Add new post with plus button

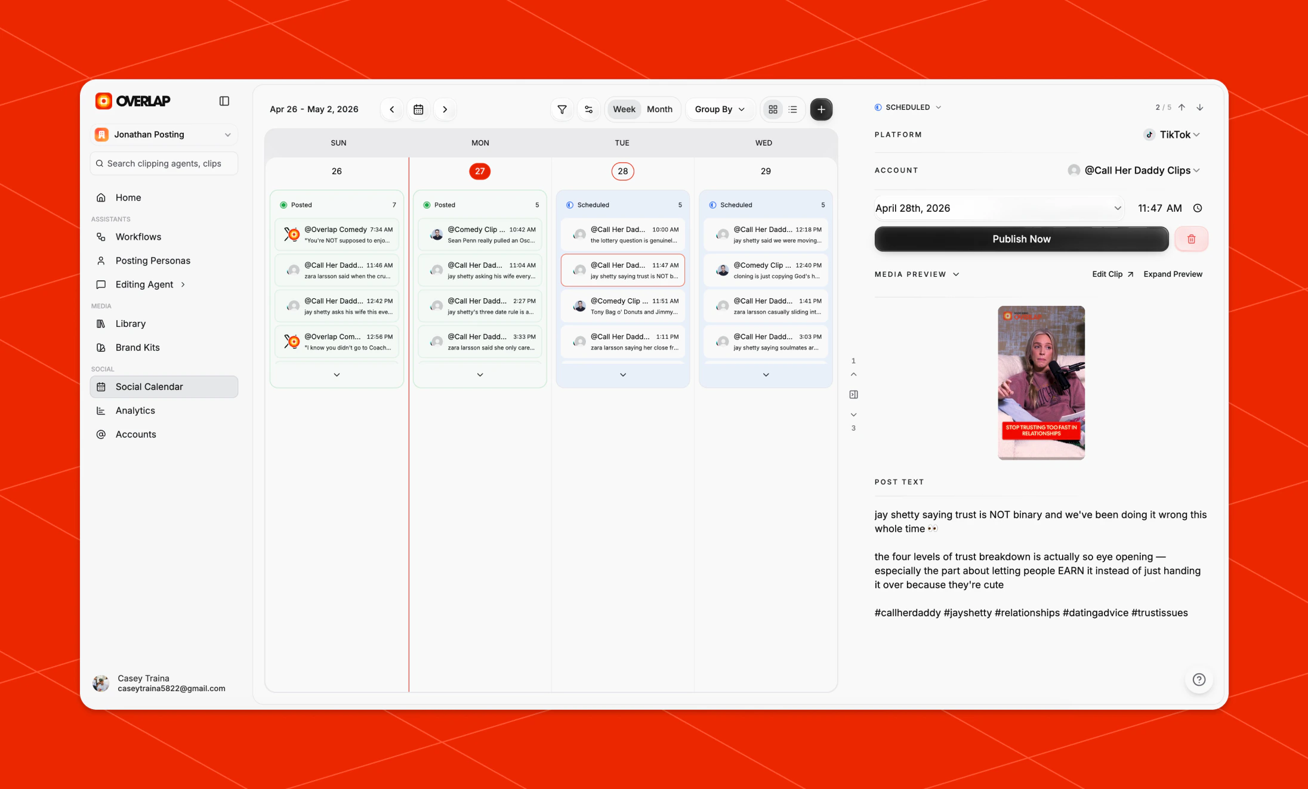pos(821,110)
